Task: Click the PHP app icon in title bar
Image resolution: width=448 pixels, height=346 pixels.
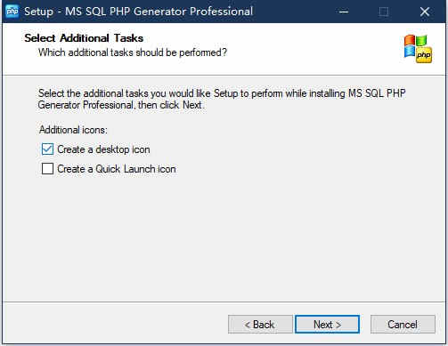Action: click(12, 12)
